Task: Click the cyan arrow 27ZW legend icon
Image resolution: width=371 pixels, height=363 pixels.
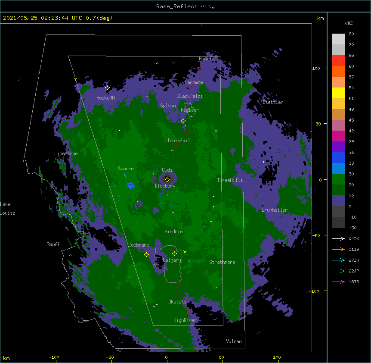Action: (x=338, y=260)
